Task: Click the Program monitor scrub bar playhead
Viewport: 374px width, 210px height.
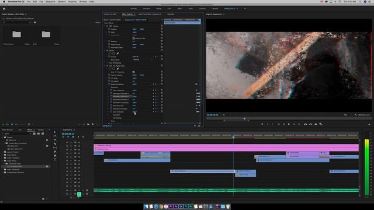Action: tap(244, 118)
